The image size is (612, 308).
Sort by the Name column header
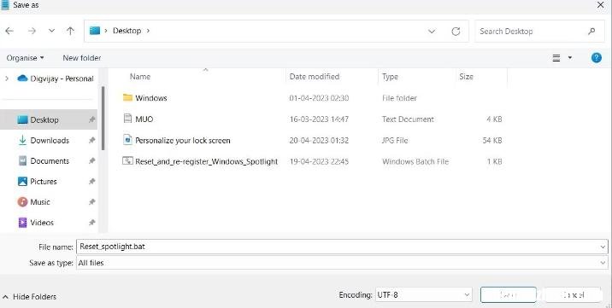pos(139,77)
